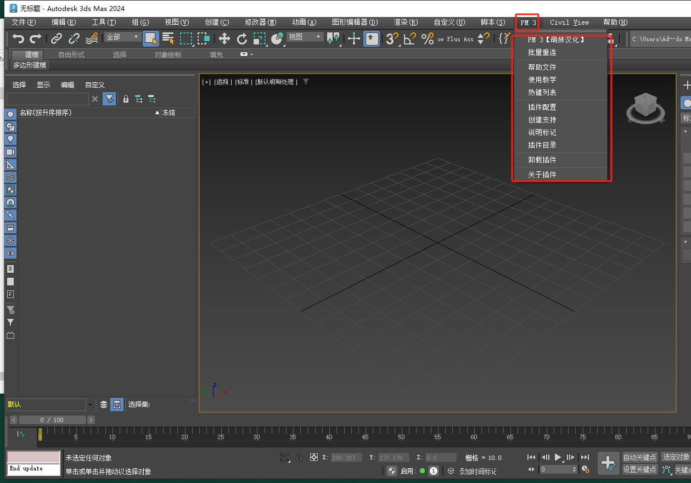Toggle display geometry filter circle icon
691x483 pixels.
tap(10, 114)
